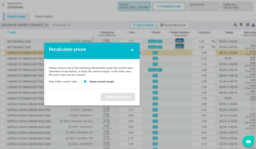Switch to the Export impacts tab

coord(44,16)
